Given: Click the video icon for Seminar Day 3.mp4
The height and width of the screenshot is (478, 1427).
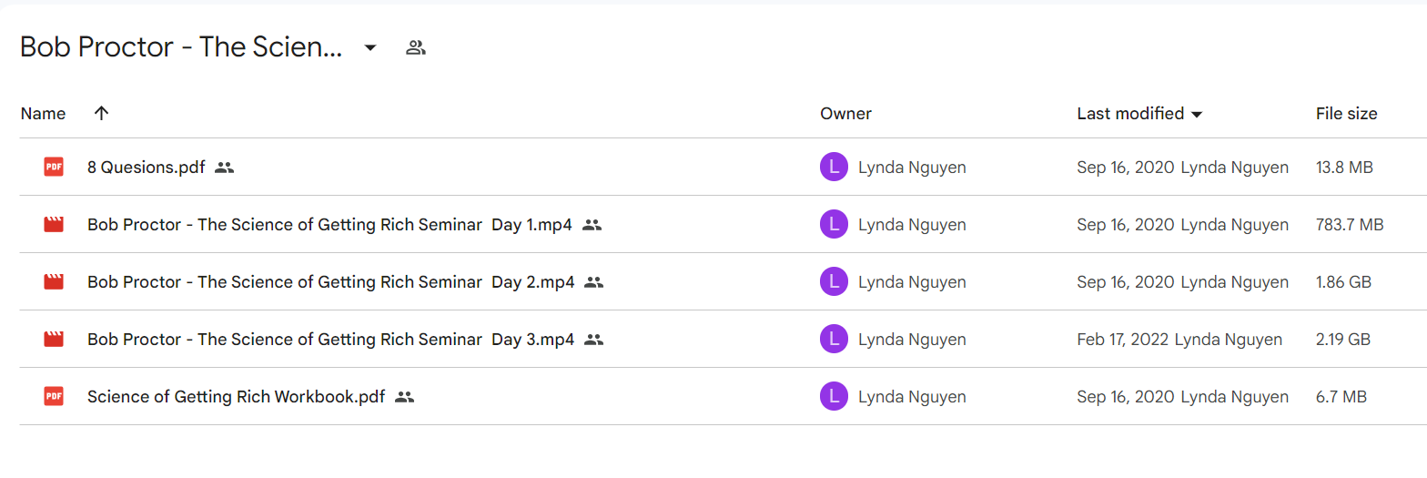Looking at the screenshot, I should [x=54, y=339].
